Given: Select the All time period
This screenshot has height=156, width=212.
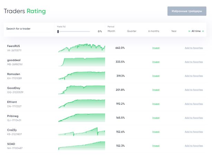Looking at the screenshot, I should (x=196, y=31).
